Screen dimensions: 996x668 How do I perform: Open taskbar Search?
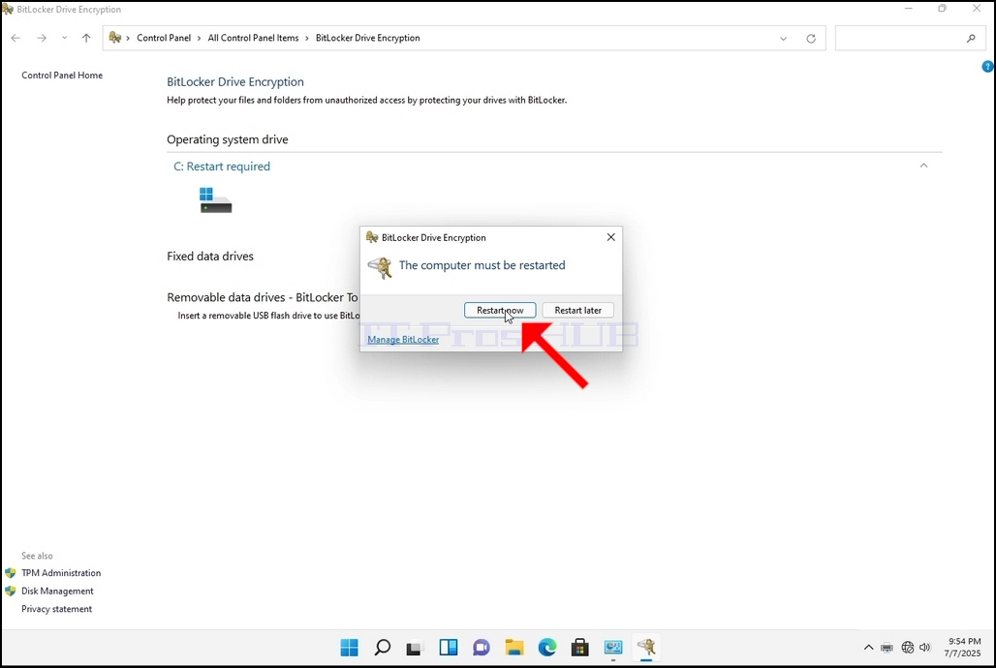382,647
